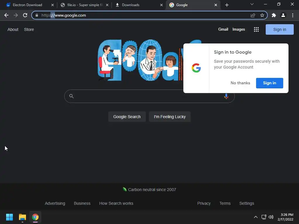The image size is (299, 224).
Task: Open the Terms footer link
Action: [225, 203]
